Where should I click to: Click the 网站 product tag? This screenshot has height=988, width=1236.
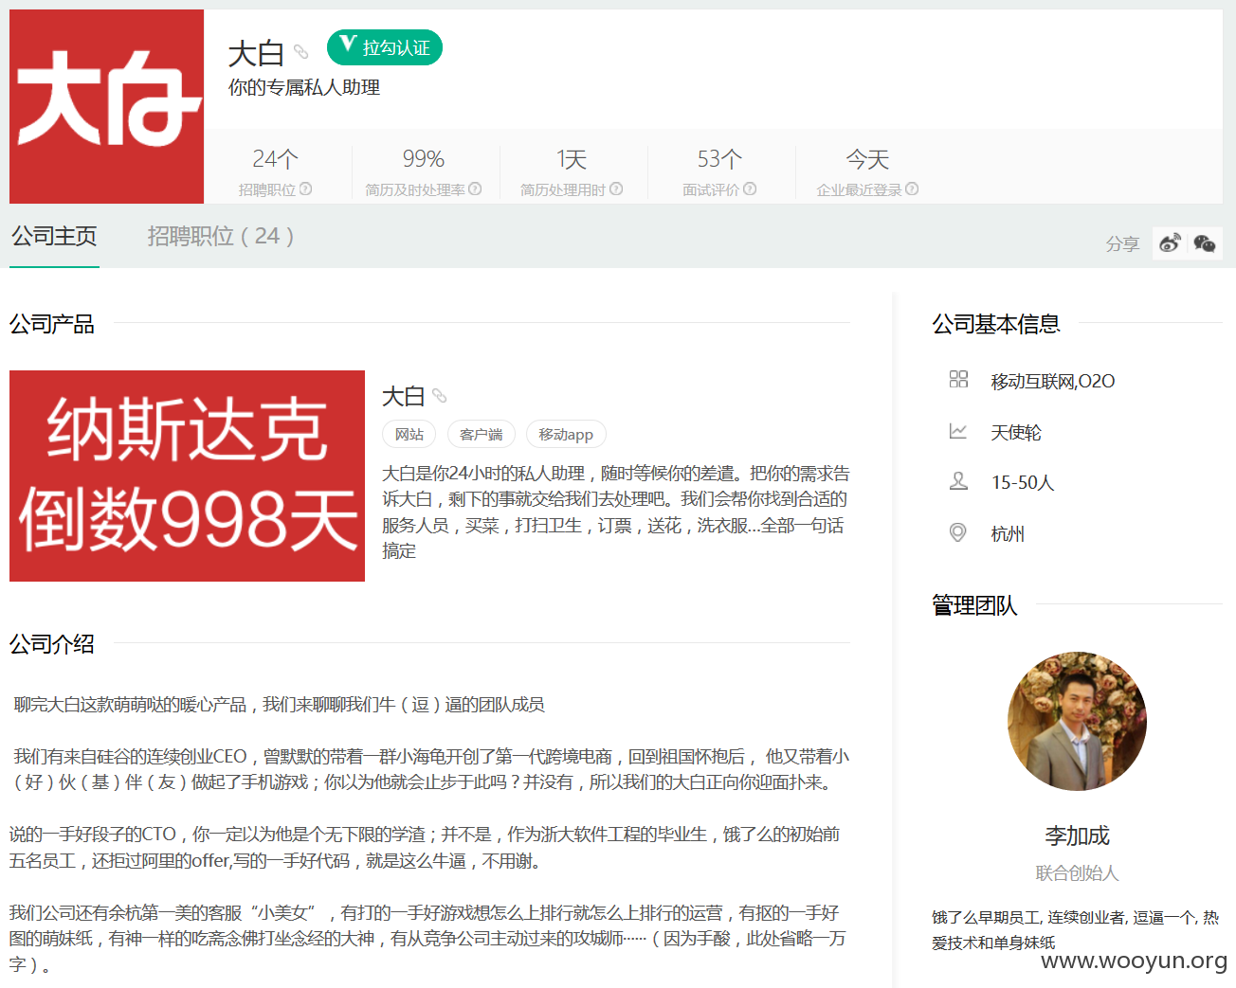point(409,434)
